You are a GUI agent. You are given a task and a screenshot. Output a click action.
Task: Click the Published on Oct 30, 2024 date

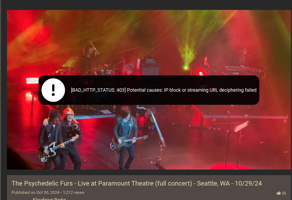pos(35,193)
